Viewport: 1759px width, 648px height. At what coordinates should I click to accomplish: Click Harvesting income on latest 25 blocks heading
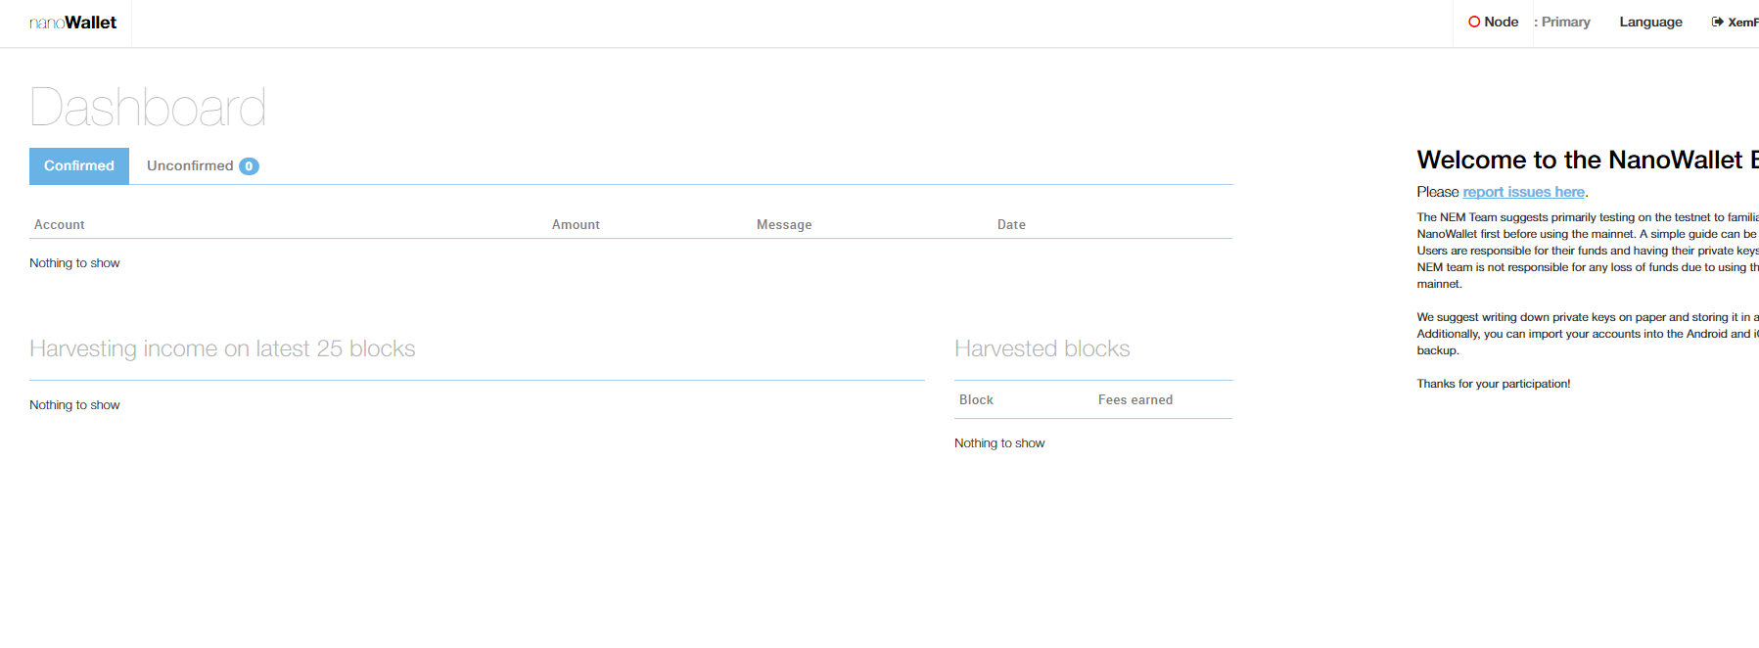pyautogui.click(x=222, y=348)
